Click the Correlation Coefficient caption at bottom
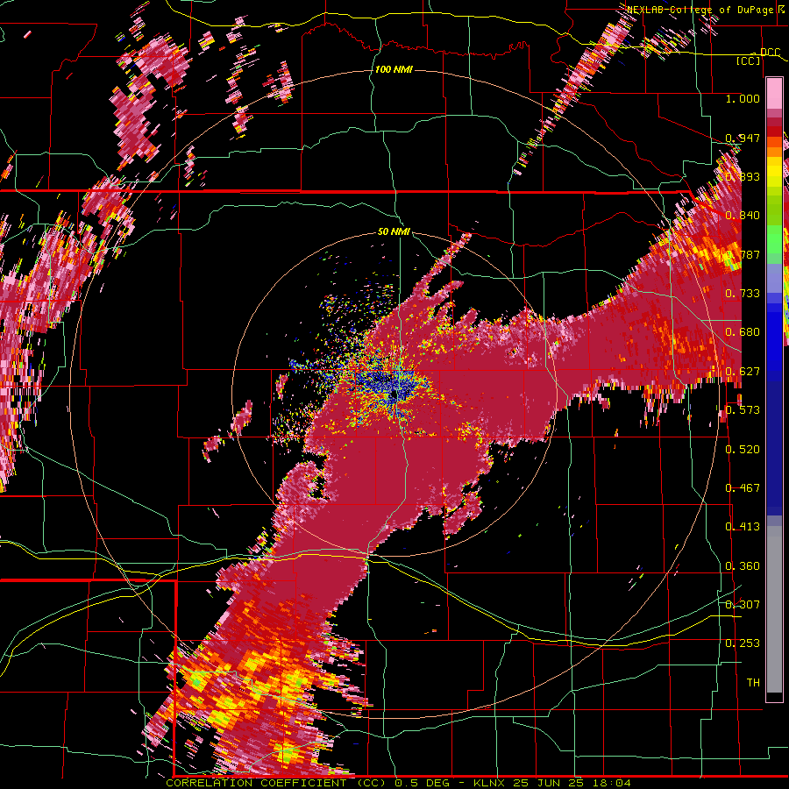Image resolution: width=789 pixels, height=789 pixels. (x=398, y=783)
